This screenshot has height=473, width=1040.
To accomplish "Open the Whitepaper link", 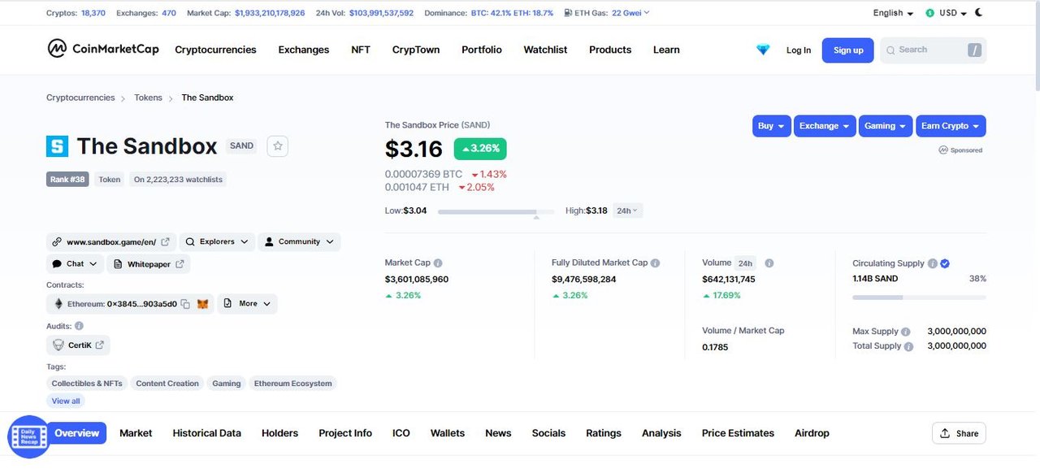I will (149, 264).
